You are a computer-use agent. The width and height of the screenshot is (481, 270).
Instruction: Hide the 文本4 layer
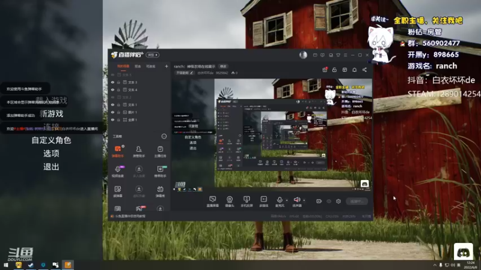112,89
